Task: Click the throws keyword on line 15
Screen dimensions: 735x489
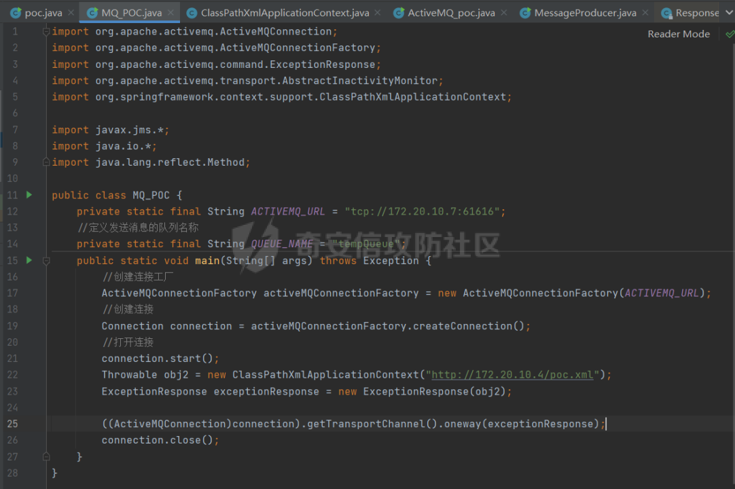Action: pos(338,261)
